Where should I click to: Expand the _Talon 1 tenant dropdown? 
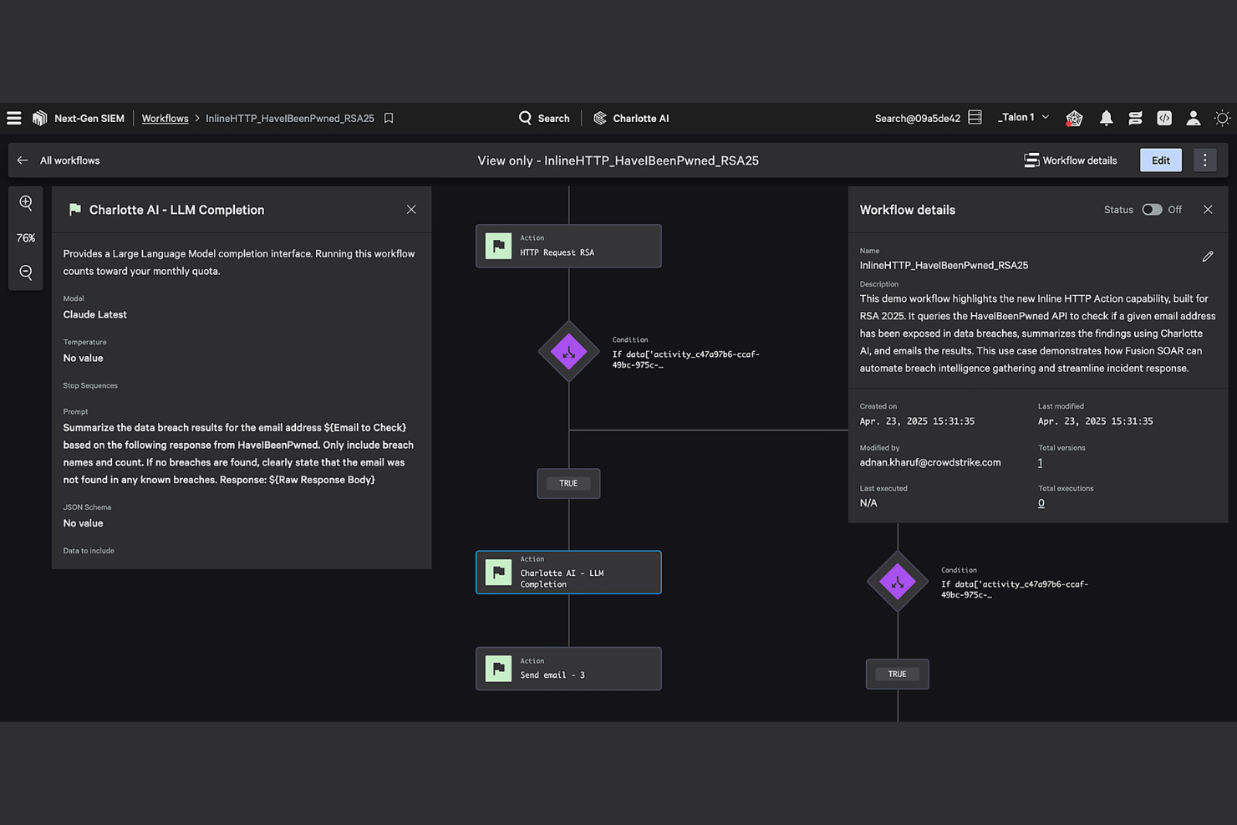tap(1023, 117)
